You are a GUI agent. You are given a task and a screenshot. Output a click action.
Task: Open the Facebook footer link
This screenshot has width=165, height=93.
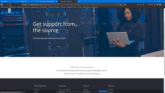coord(111,90)
